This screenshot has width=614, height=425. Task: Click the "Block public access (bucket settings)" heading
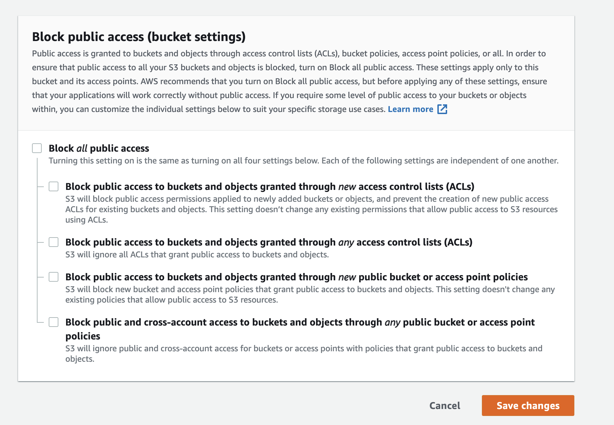(139, 37)
